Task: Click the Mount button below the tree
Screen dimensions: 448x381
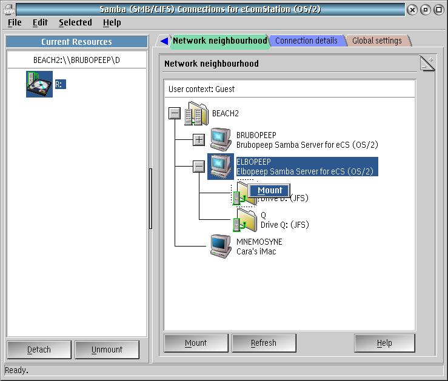Action: tap(196, 343)
